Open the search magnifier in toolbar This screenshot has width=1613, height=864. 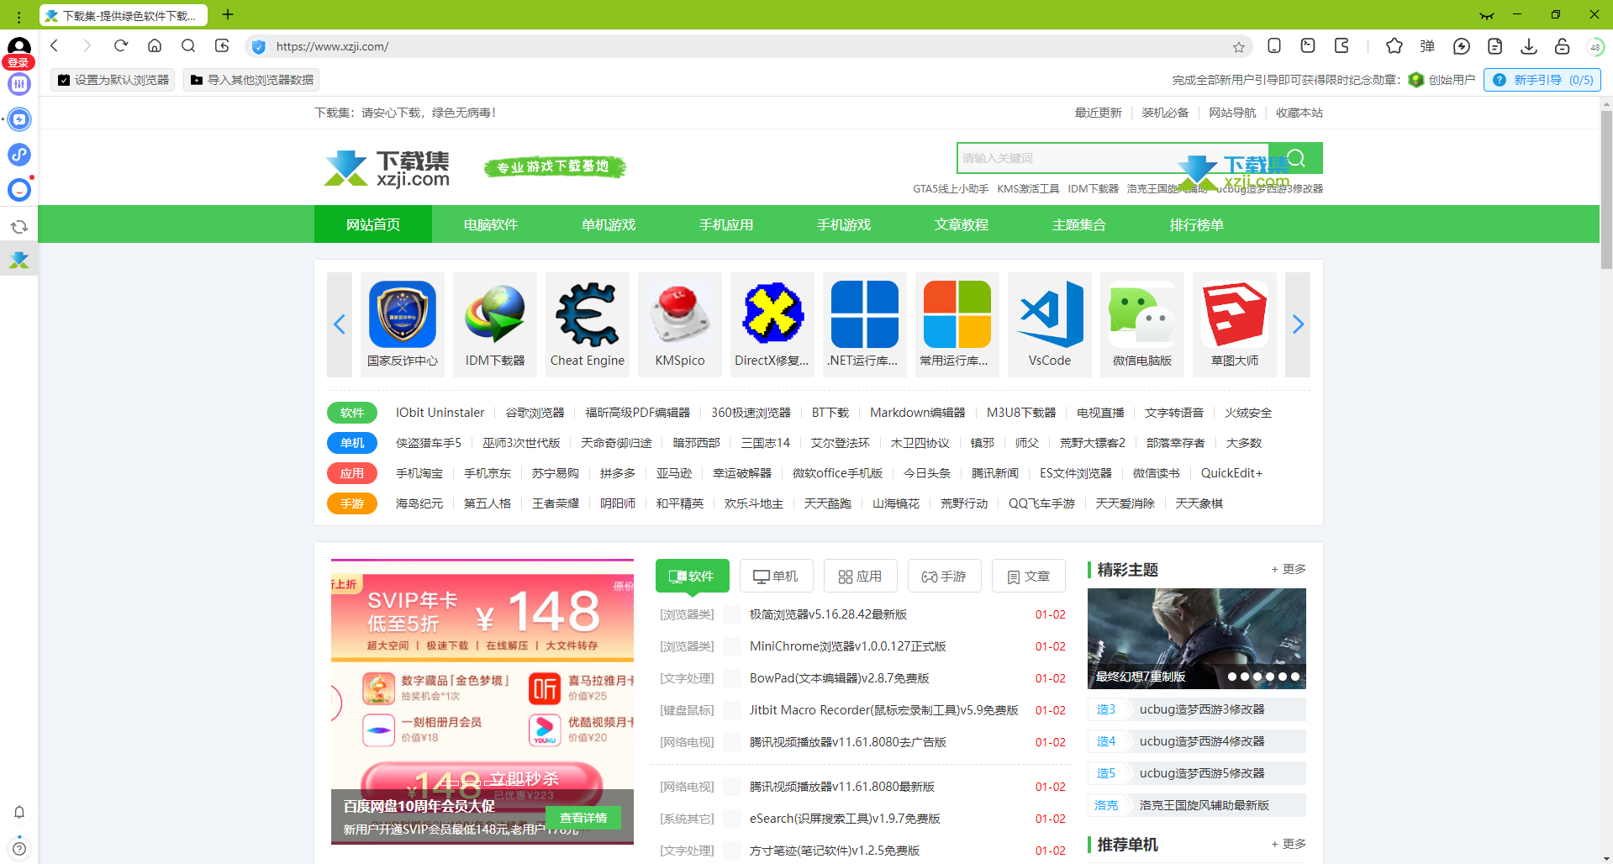188,46
